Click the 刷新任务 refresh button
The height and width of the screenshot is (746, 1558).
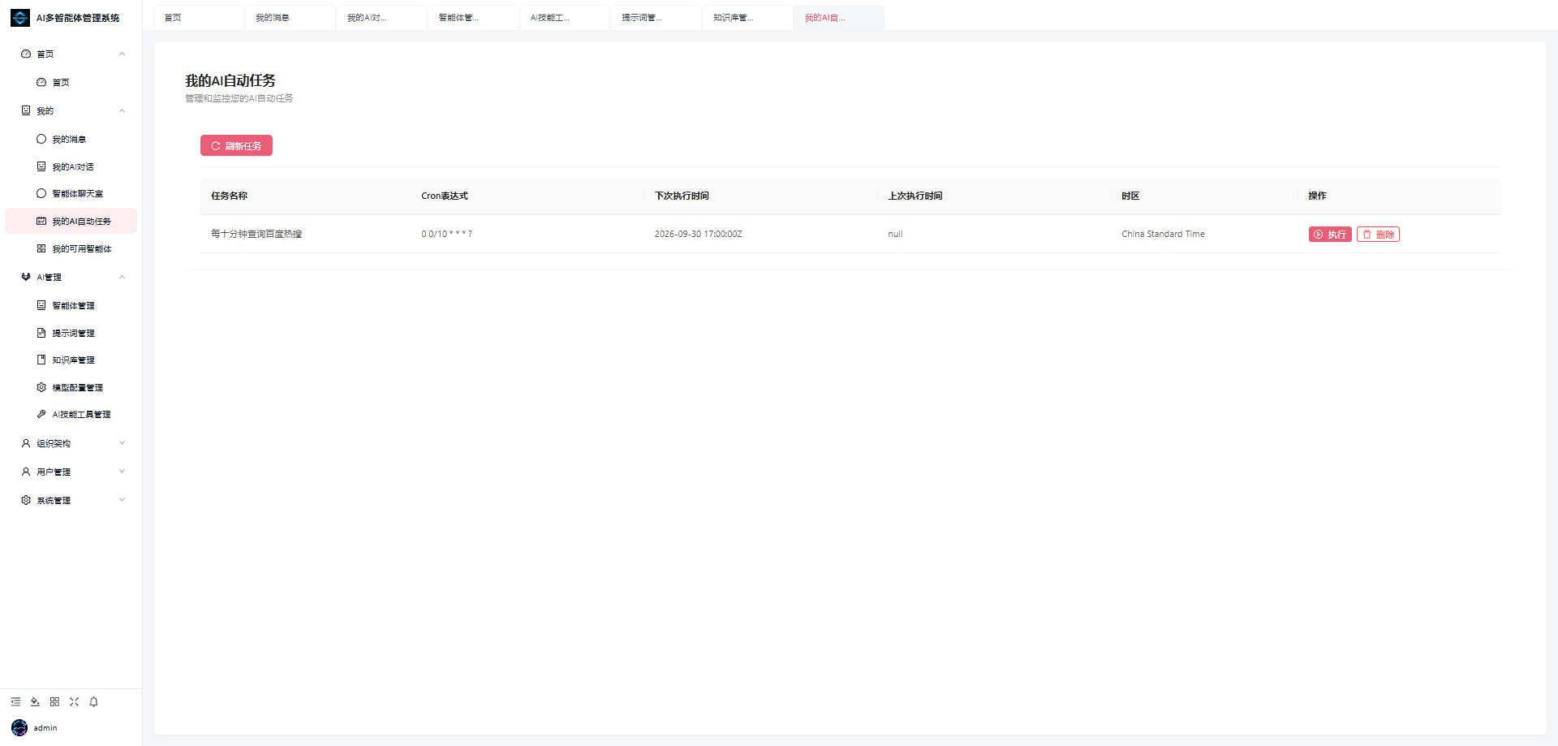tap(236, 145)
